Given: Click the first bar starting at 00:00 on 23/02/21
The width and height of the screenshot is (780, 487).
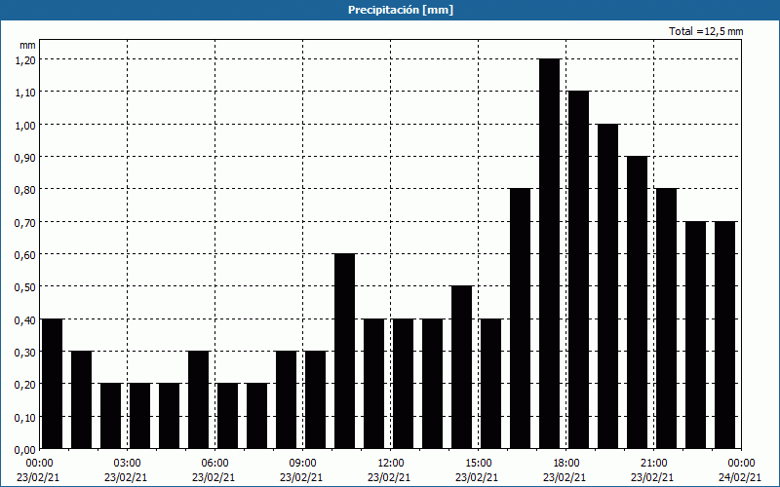Looking at the screenshot, I should 53,384.
